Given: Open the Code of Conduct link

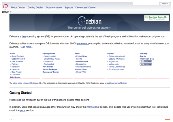Looking at the screenshot, I should [x=18, y=59].
